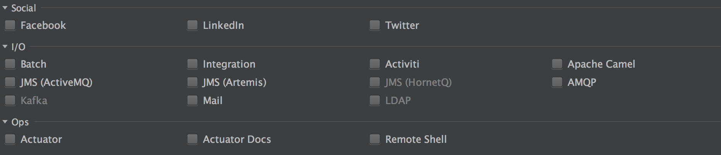Enable the Integration dependency
This screenshot has height=155, width=721.
pos(192,64)
